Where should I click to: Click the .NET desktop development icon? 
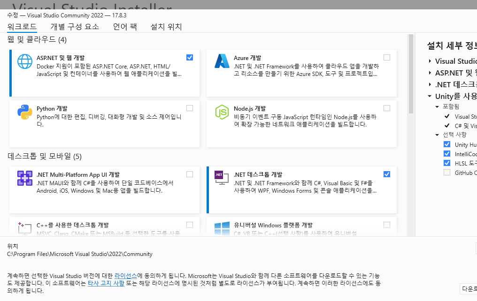[x=222, y=178]
